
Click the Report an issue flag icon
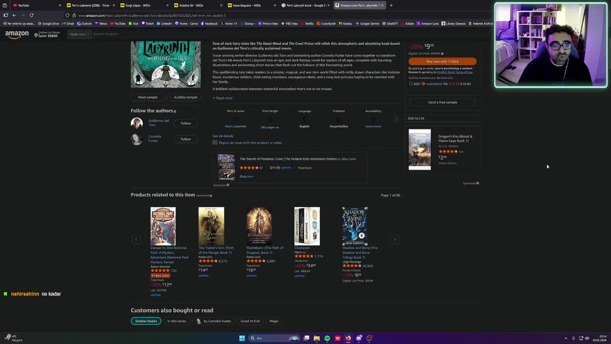[215, 142]
